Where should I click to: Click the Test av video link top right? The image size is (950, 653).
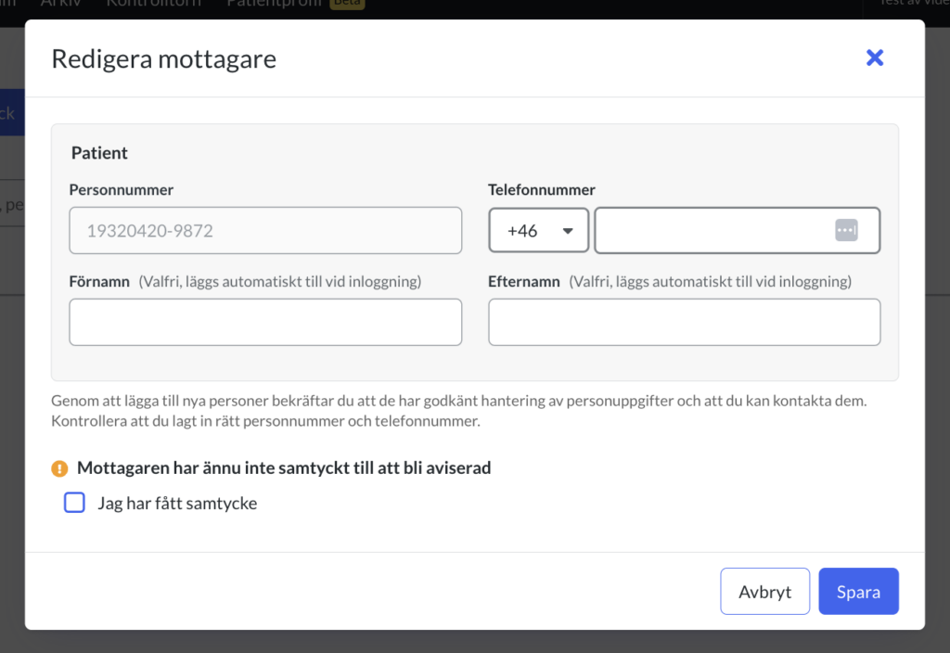914,3
